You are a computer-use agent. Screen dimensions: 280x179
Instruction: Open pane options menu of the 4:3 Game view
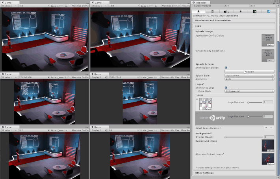tap(87, 3)
